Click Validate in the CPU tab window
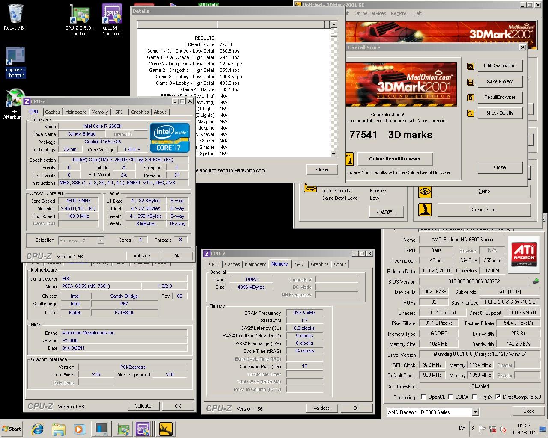The width and height of the screenshot is (548, 438). 142,256
